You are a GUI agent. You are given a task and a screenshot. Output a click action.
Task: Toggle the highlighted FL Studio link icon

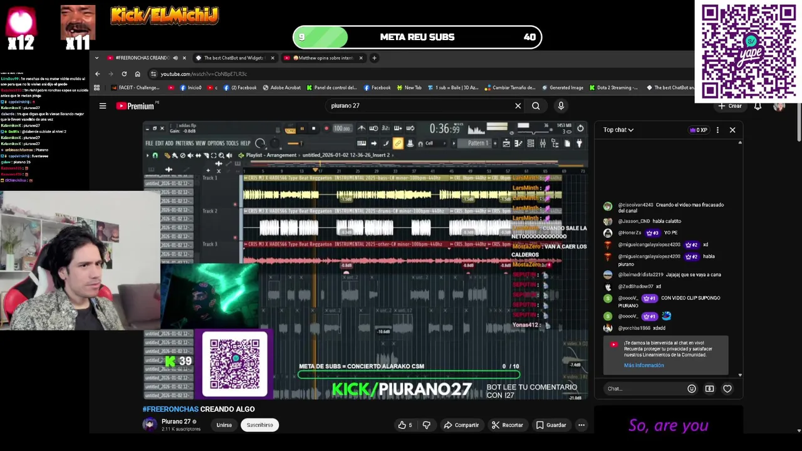tap(398, 143)
